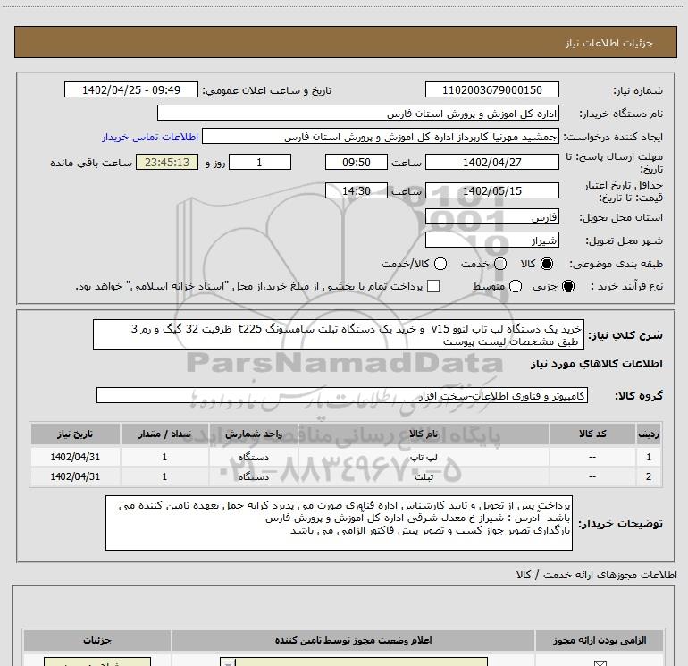
Task: Click the تاریخ نیاز column header
Action: tap(75, 434)
